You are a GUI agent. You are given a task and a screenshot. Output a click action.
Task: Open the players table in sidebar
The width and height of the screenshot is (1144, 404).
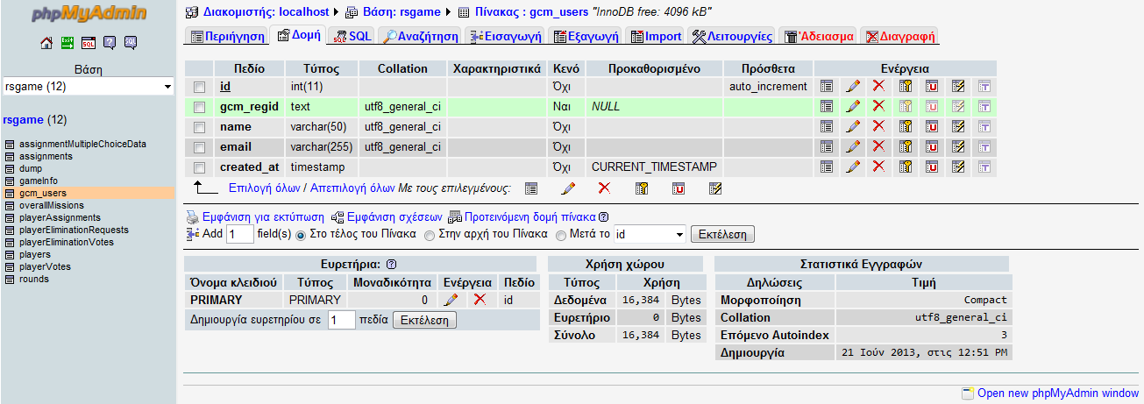coord(34,254)
